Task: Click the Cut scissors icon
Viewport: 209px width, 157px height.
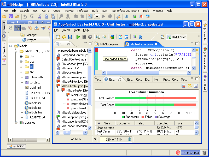Action: click(40, 16)
